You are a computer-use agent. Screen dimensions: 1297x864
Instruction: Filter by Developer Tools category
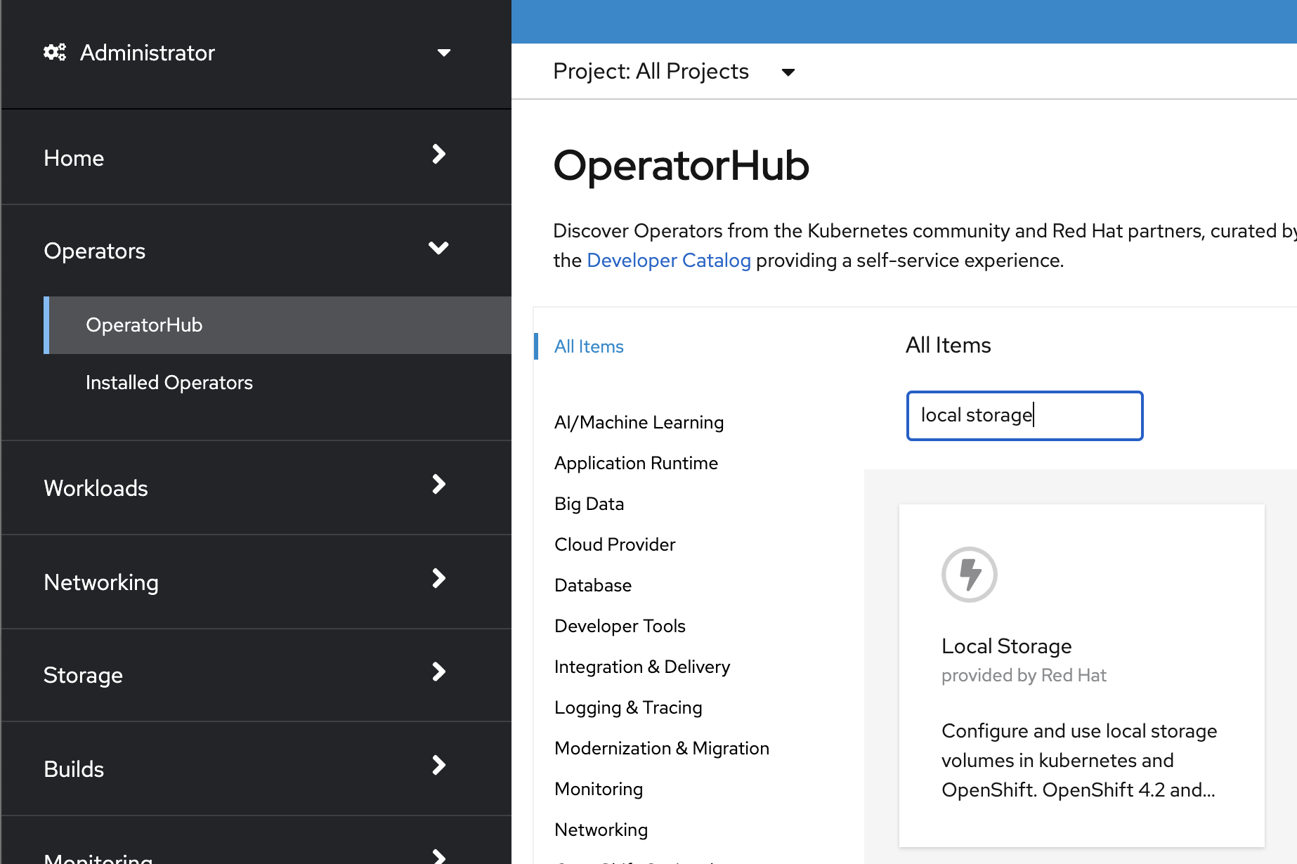(620, 626)
